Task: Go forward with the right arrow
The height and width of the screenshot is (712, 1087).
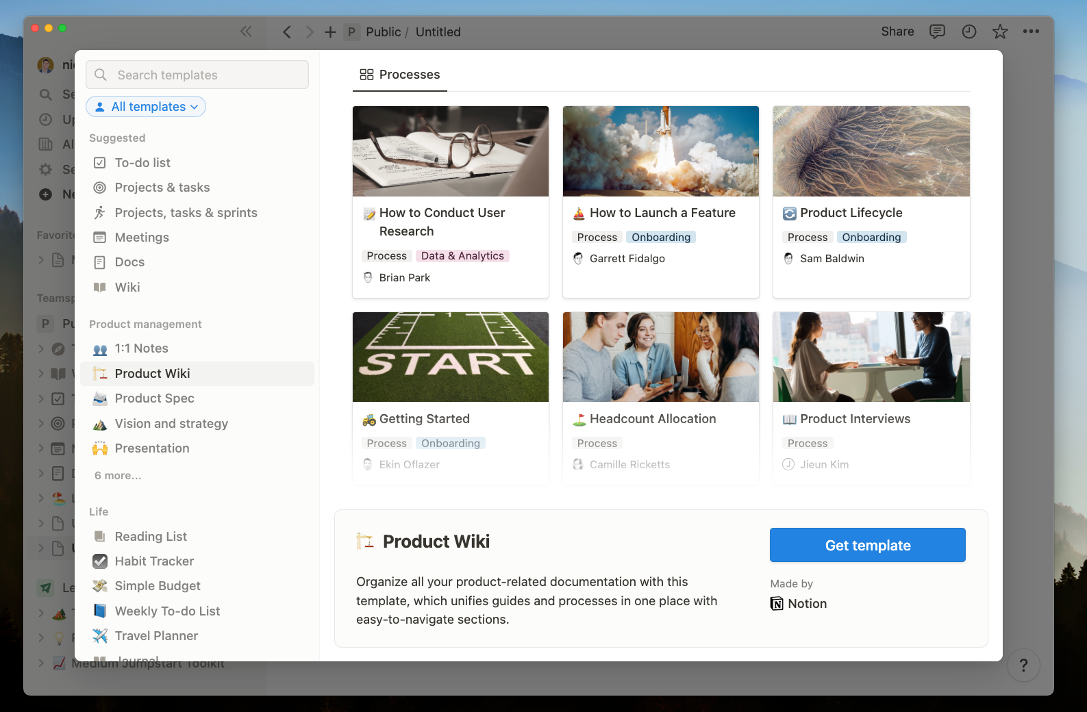Action: pyautogui.click(x=310, y=32)
